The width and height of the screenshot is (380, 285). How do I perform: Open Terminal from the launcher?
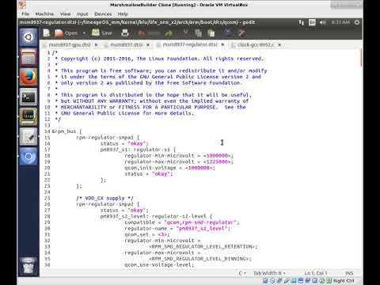28,97
